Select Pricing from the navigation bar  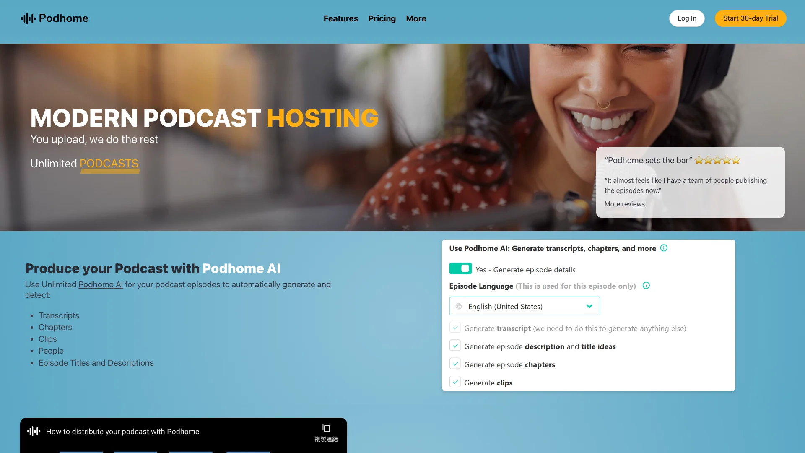point(382,18)
